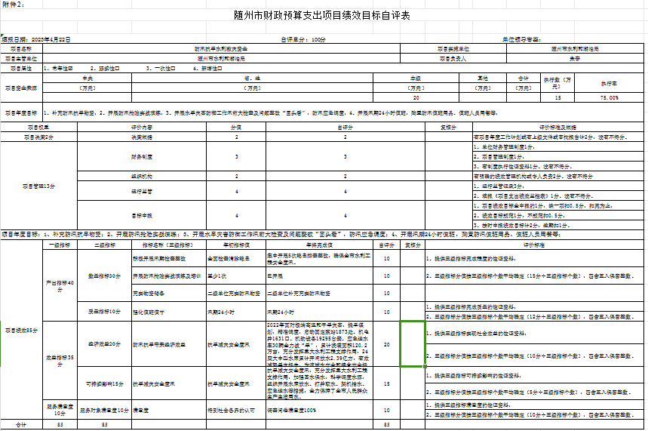Select the 项目绩效85分 merged cell

click(x=21, y=330)
